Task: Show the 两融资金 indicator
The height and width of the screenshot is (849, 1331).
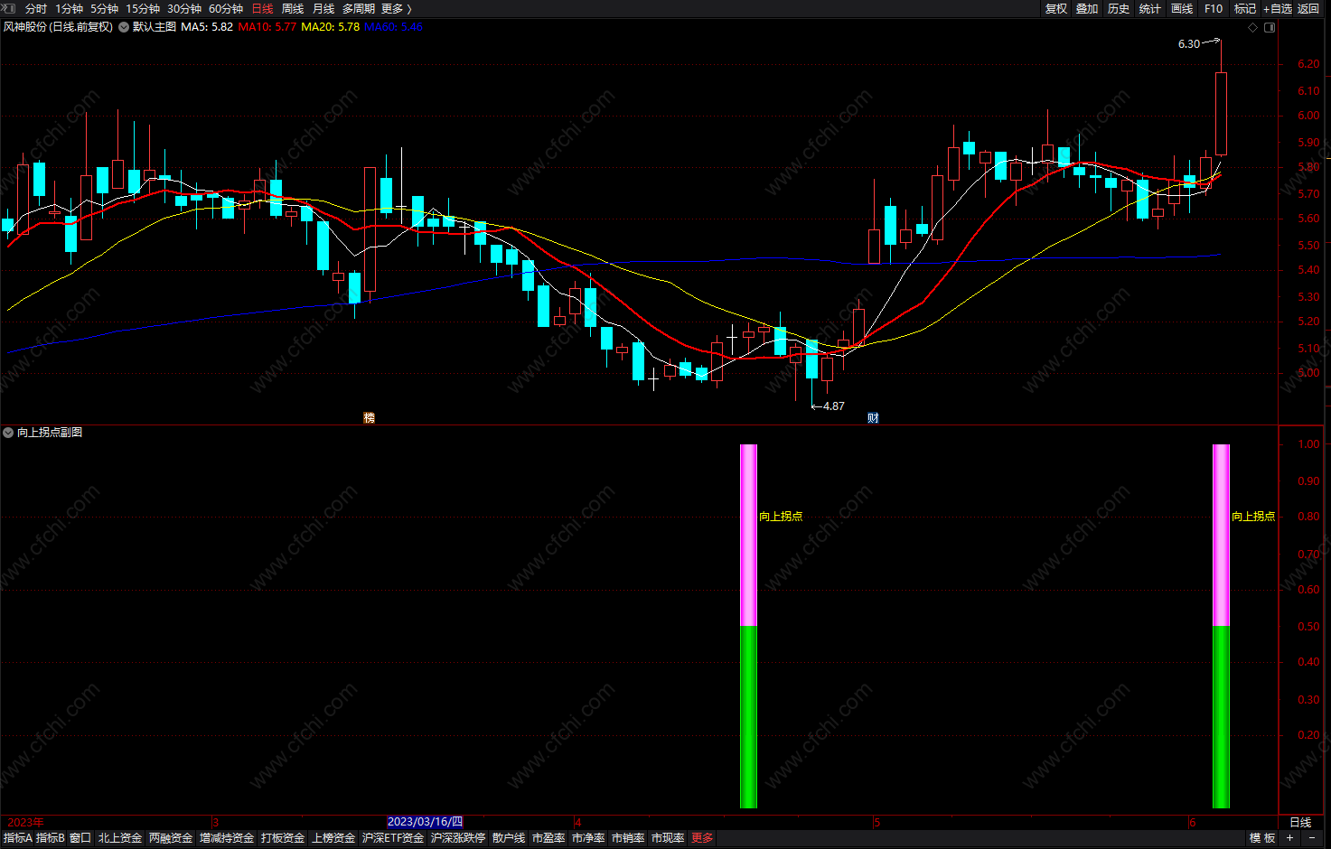Action: [x=171, y=838]
